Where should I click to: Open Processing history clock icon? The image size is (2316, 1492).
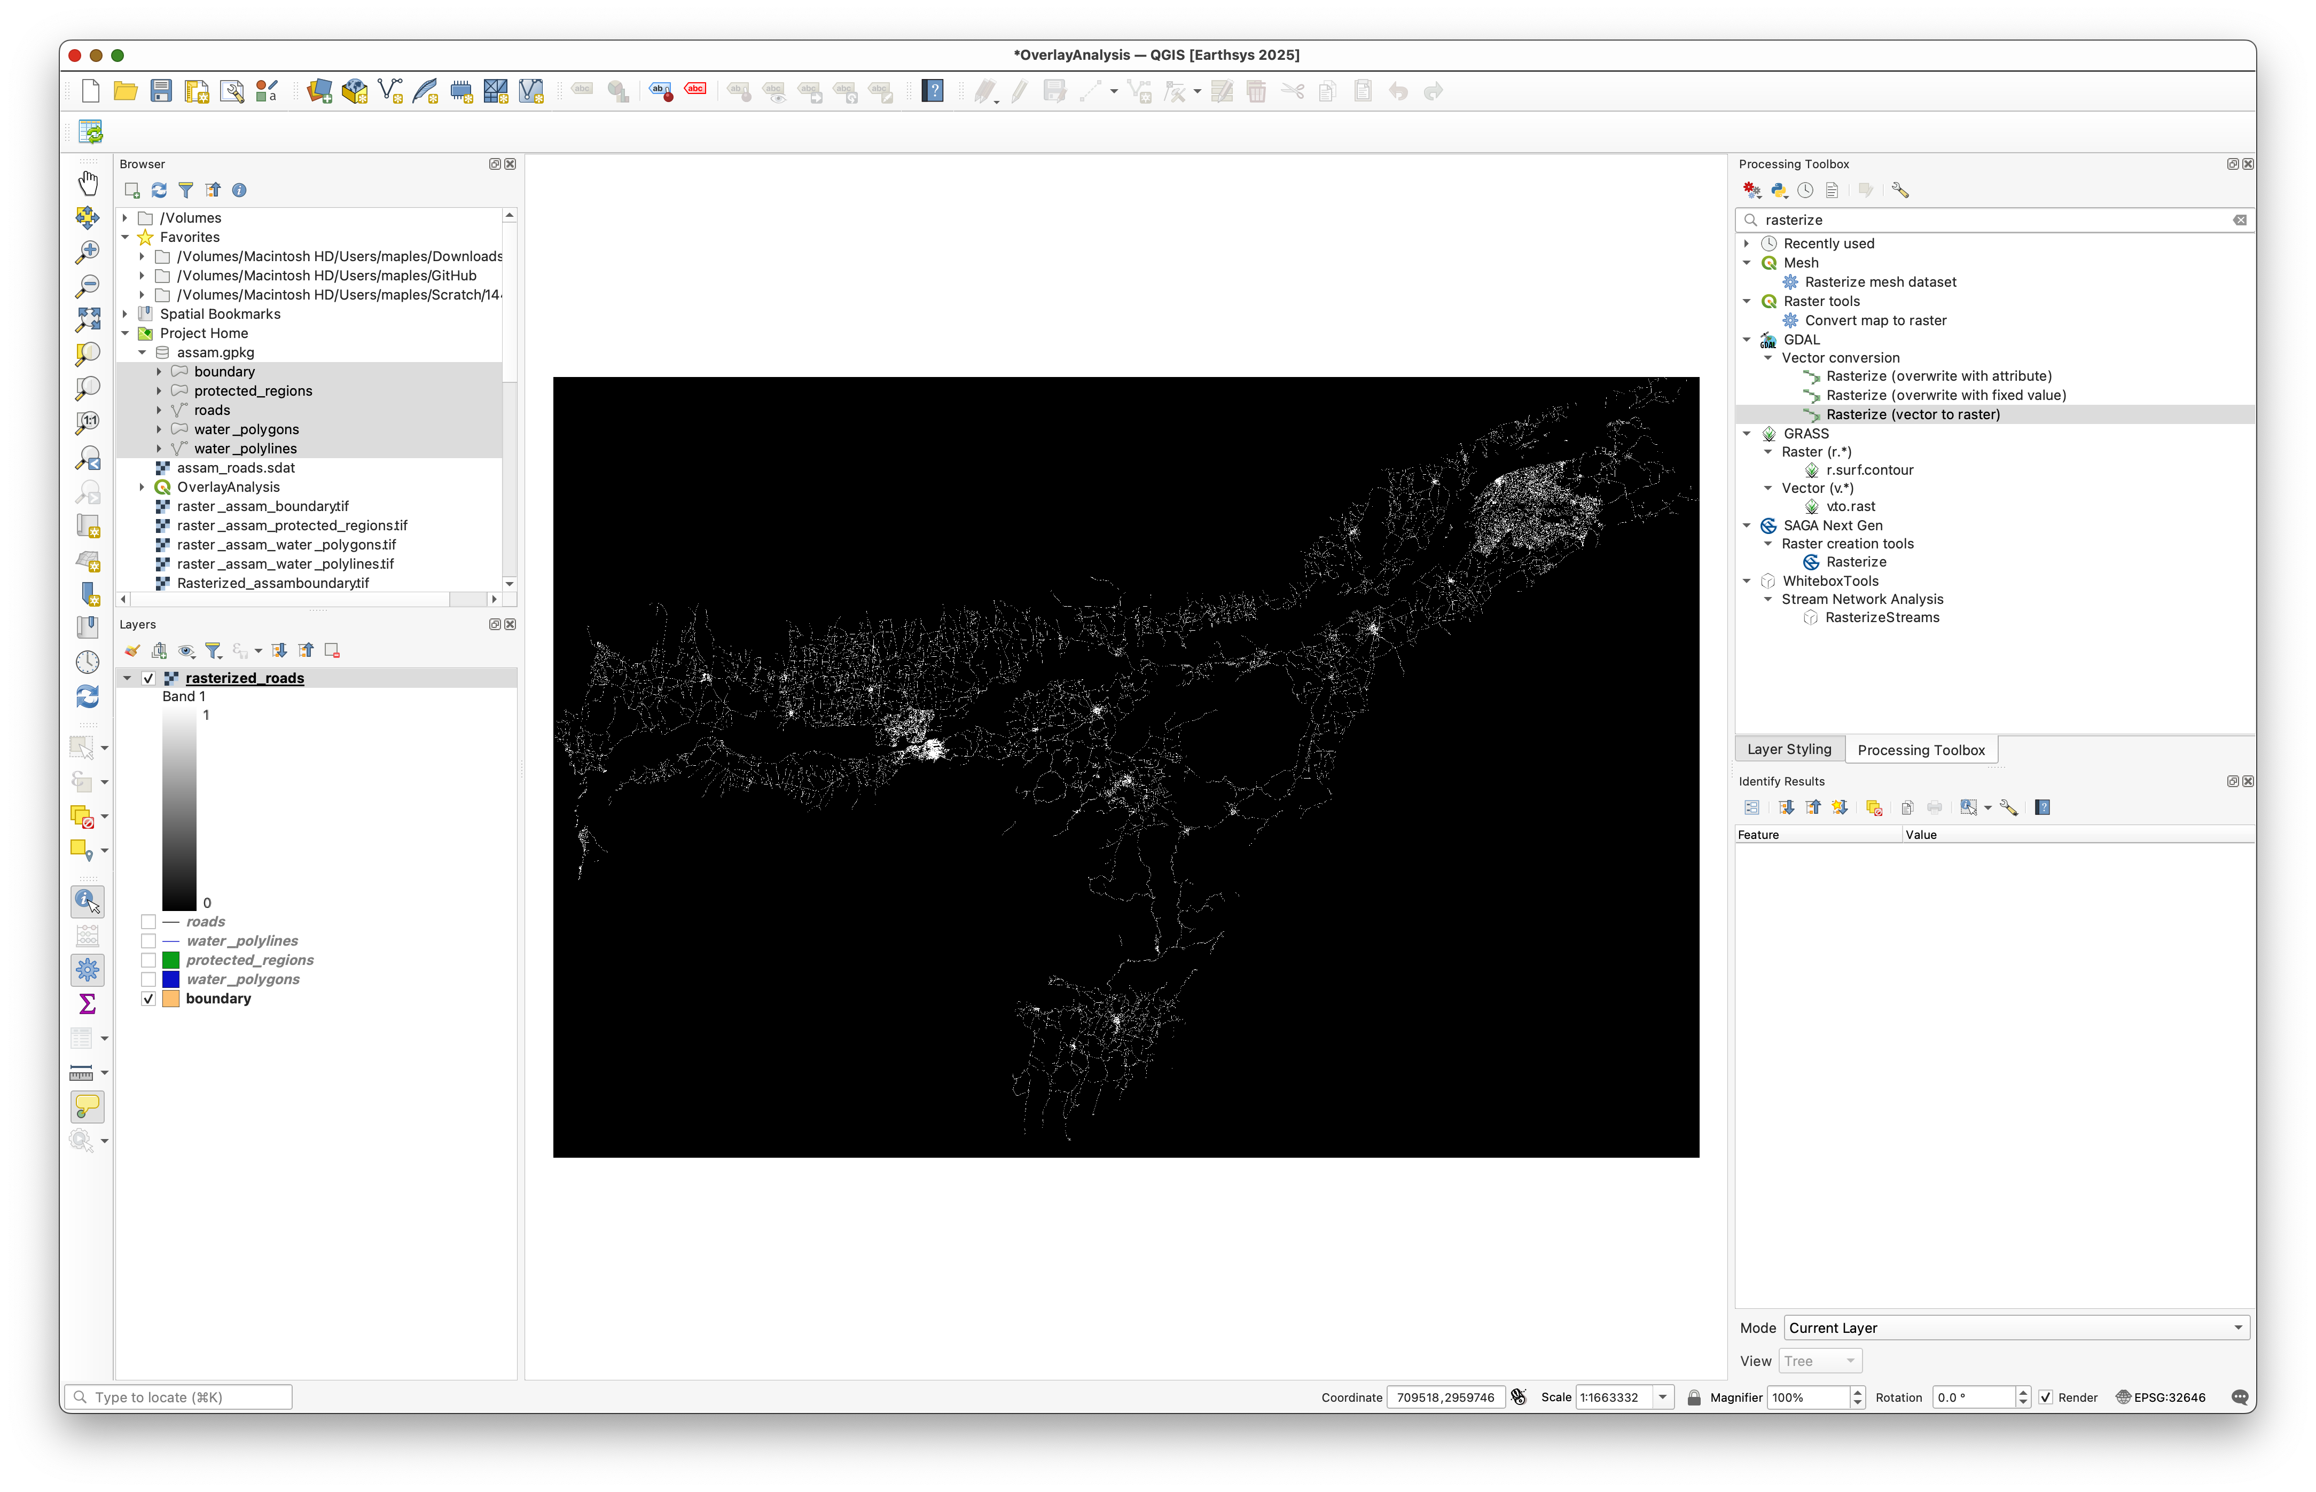(x=1805, y=190)
